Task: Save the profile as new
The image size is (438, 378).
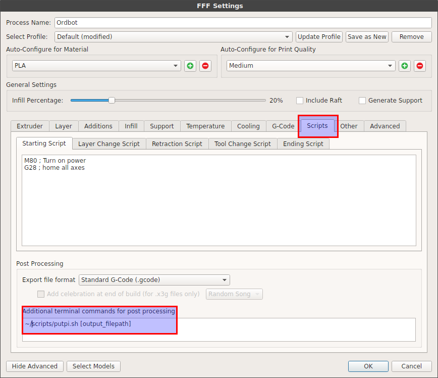Action: [x=367, y=36]
